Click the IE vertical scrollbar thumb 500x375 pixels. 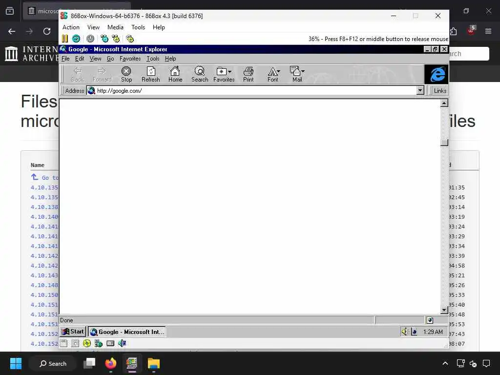[444, 143]
